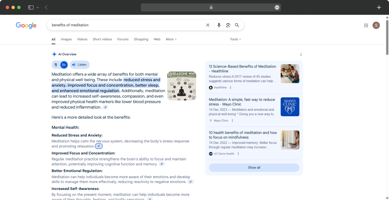Open the Tools dropdown
This screenshot has width=389, height=200.
(235, 39)
